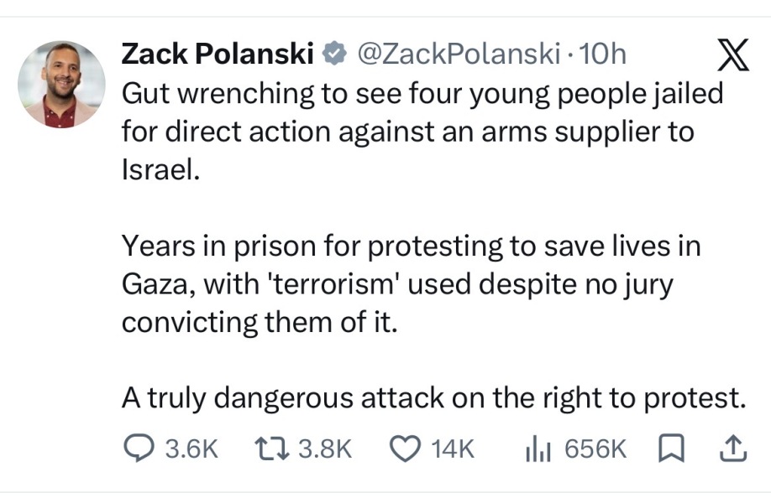The width and height of the screenshot is (771, 503).
Task: Open view analytics bar chart icon
Action: pos(538,449)
